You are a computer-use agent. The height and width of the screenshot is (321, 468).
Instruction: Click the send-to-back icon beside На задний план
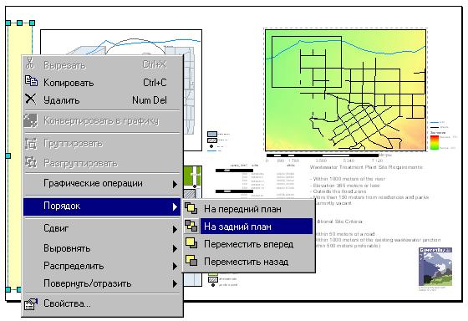click(191, 226)
